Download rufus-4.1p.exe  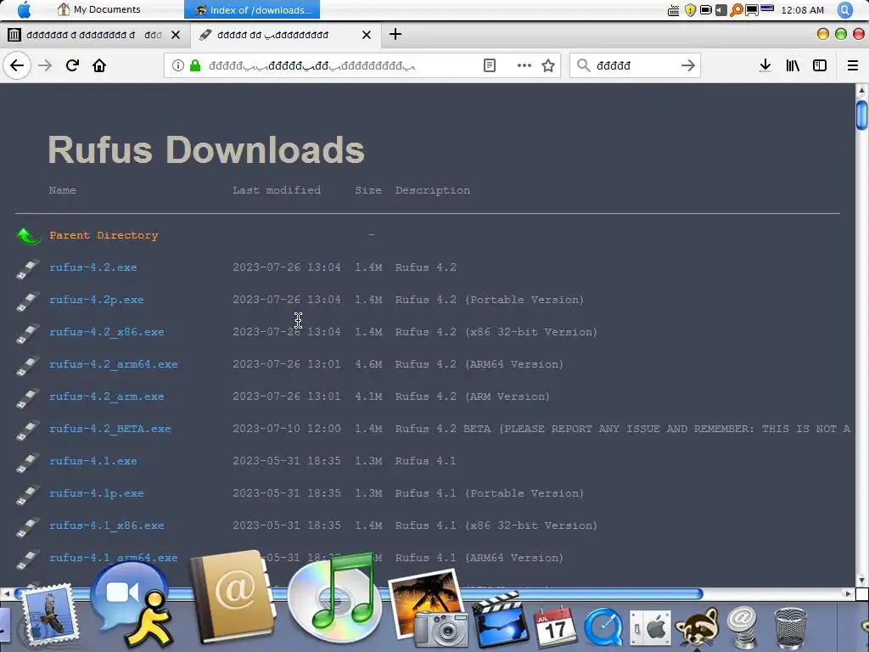point(97,493)
